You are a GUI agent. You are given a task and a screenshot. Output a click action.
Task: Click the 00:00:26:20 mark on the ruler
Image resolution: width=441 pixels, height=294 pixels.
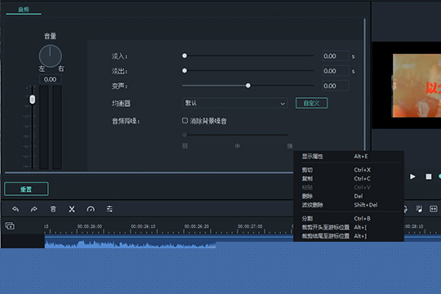coord(197,226)
